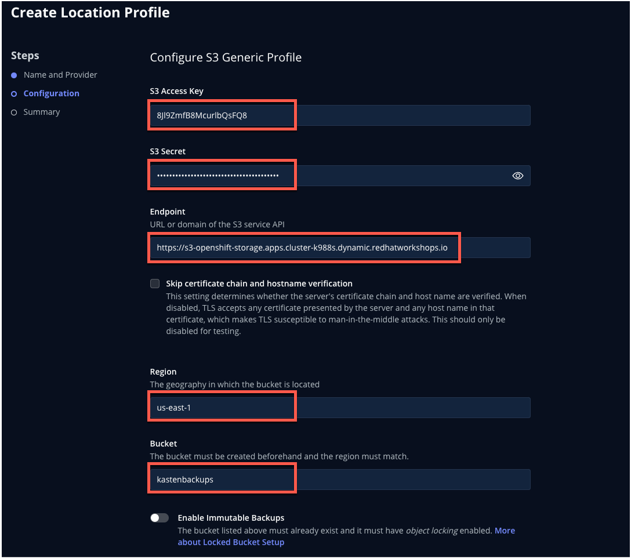Click the Enable Immutable Backups label

click(x=231, y=518)
